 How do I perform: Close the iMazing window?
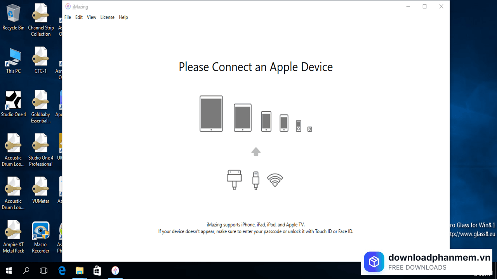(x=441, y=7)
